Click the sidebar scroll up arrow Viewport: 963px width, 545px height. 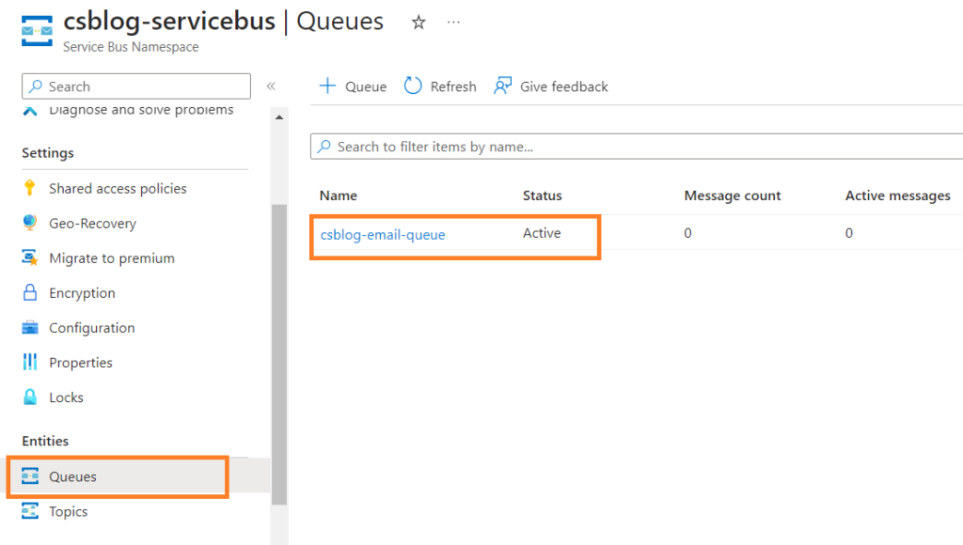click(279, 117)
